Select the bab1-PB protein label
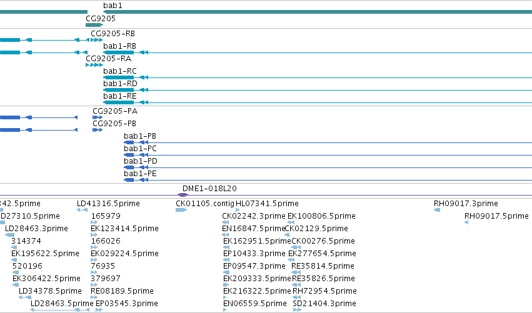The width and height of the screenshot is (532, 313). click(140, 136)
